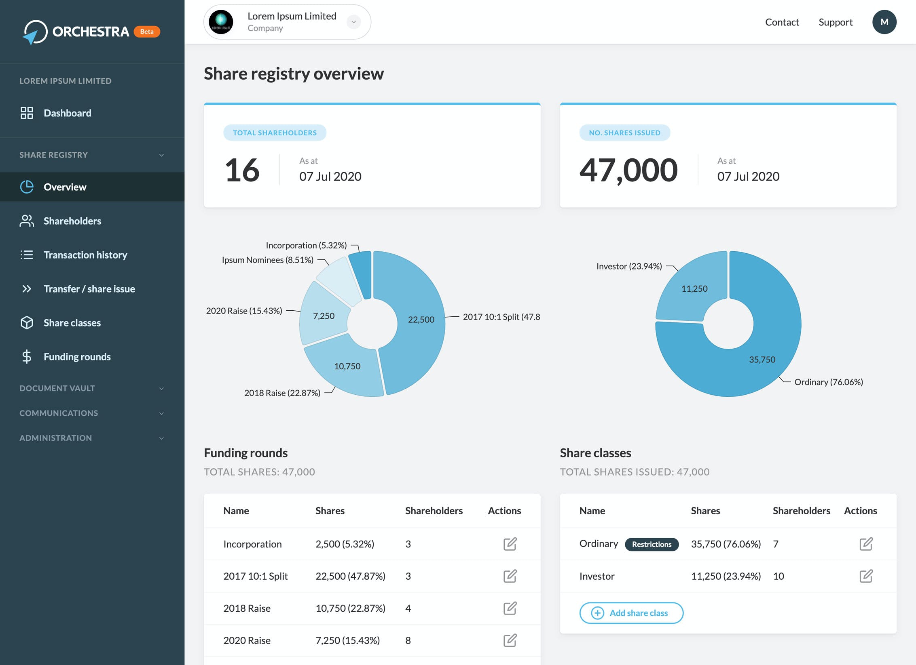Click the Transaction history list icon
This screenshot has height=665, width=916.
point(27,255)
